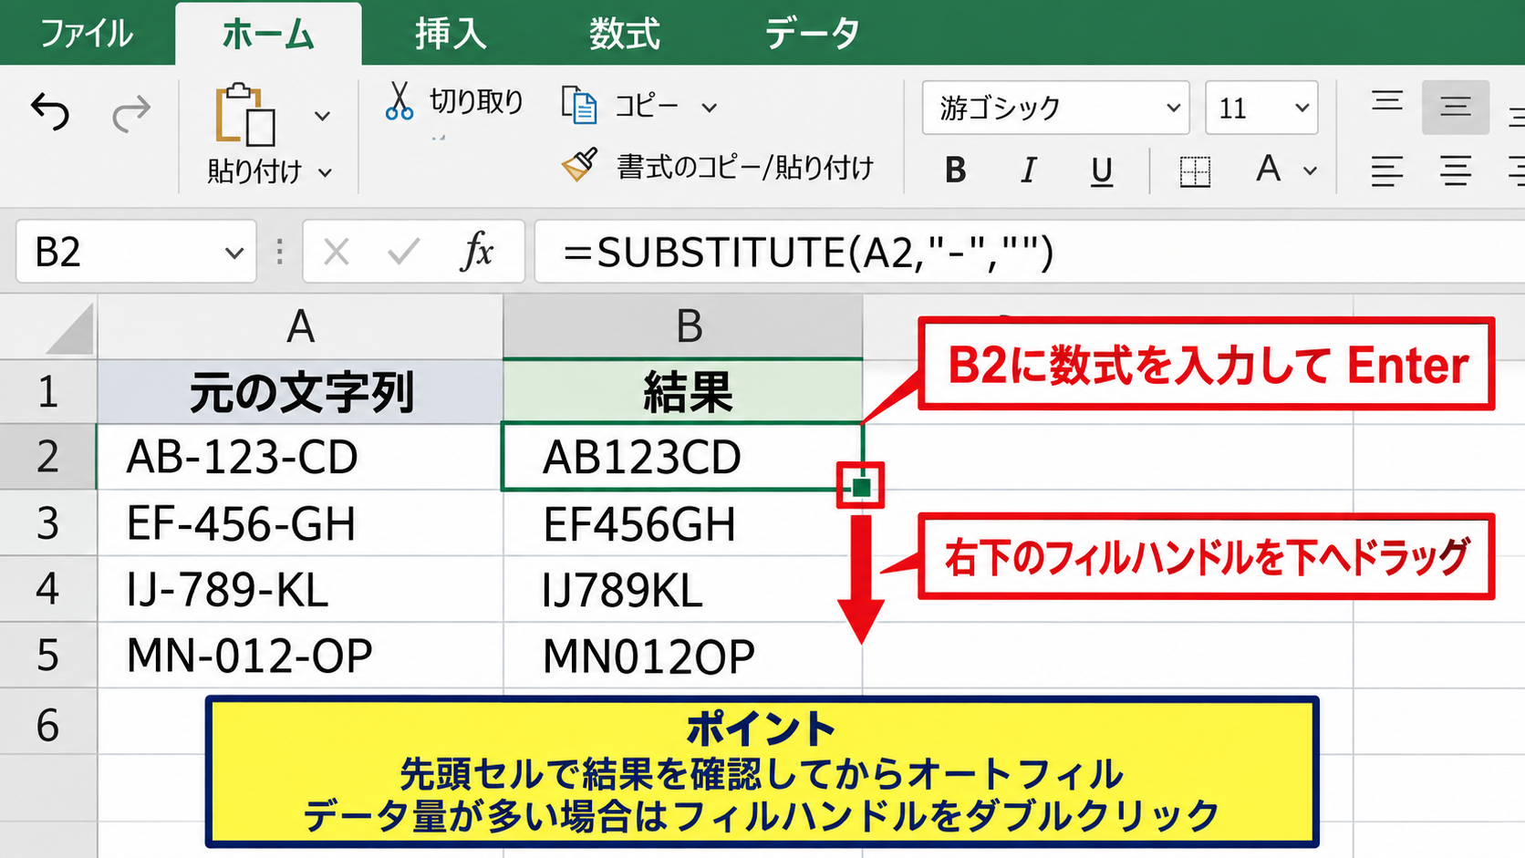Viewport: 1525px width, 858px height.
Task: Select cell containing MN-012-OP
Action: [x=300, y=656]
